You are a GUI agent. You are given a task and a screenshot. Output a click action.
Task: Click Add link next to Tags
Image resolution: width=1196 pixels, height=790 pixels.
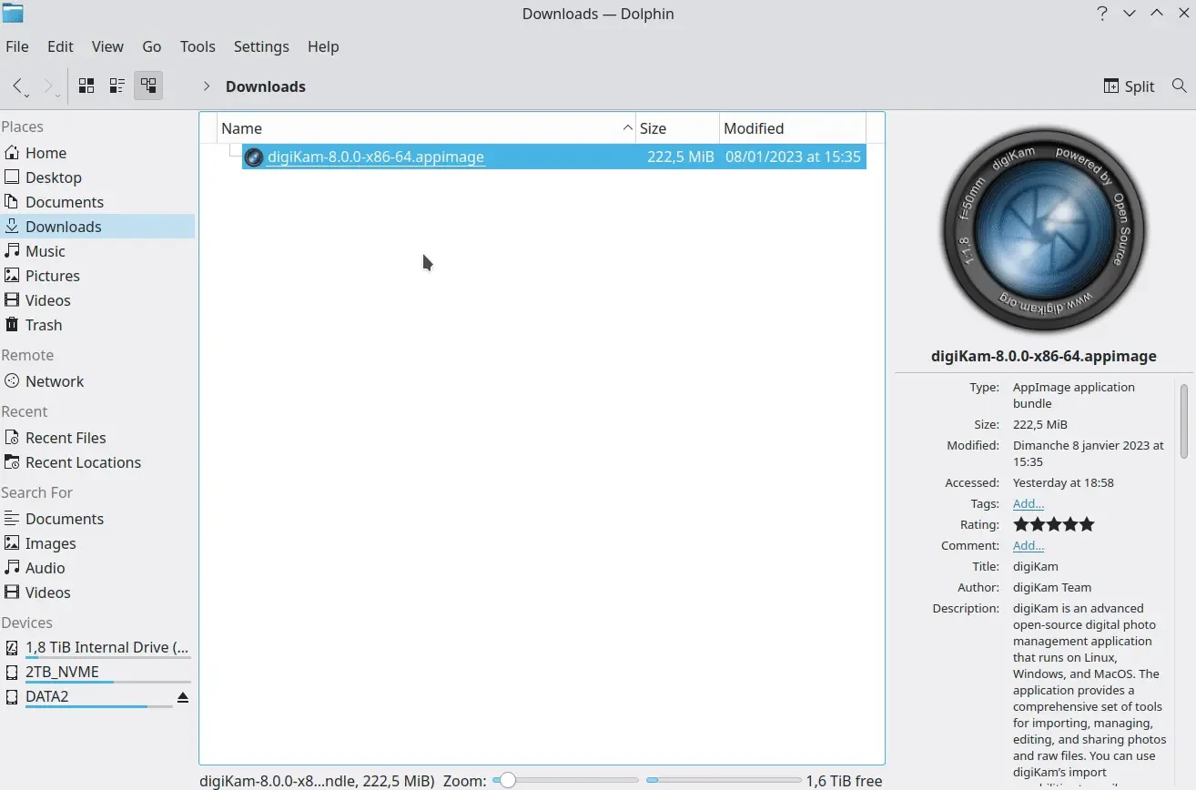(x=1028, y=503)
